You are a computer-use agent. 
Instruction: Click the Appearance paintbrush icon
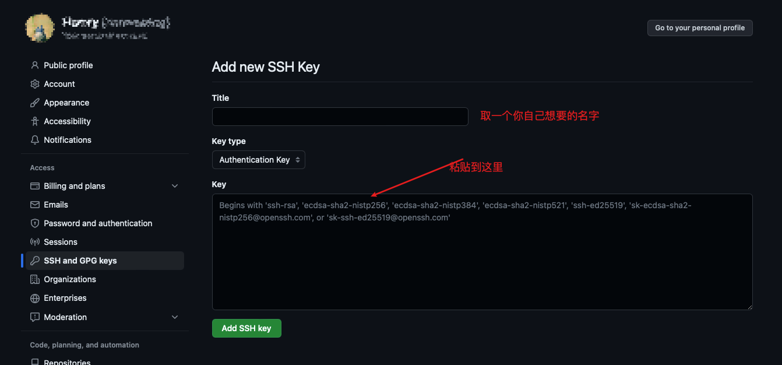pyautogui.click(x=35, y=103)
